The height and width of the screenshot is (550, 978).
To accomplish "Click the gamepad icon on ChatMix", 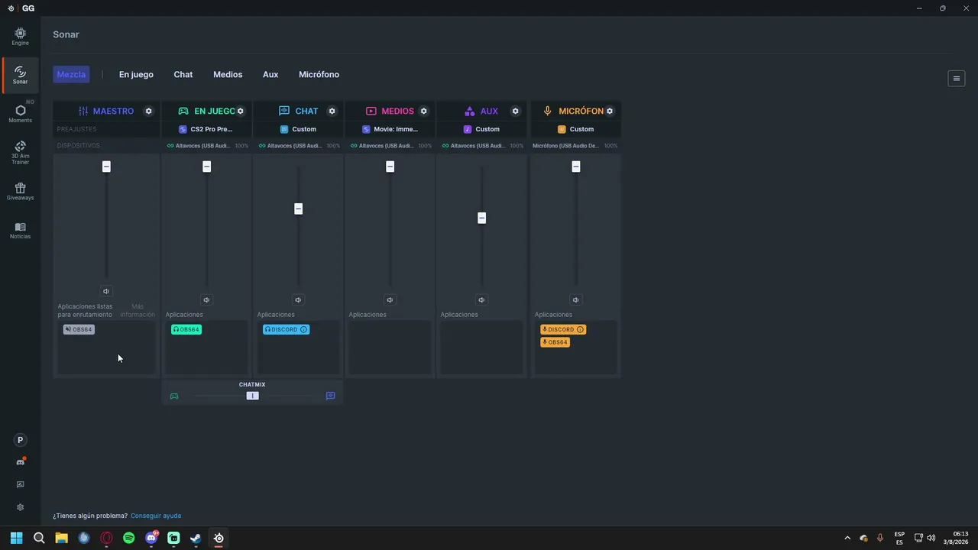I will click(x=174, y=396).
